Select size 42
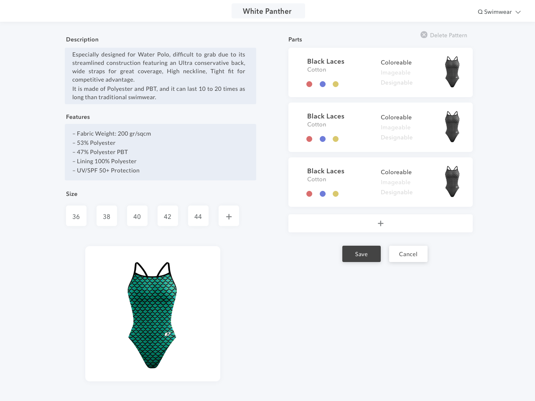The height and width of the screenshot is (401, 535). (x=168, y=216)
